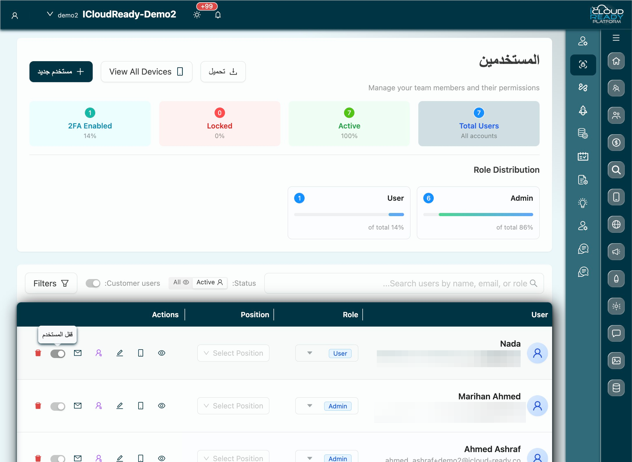This screenshot has width=632, height=462.
Task: Open the calendar checklist sidebar icon
Action: (x=583, y=156)
